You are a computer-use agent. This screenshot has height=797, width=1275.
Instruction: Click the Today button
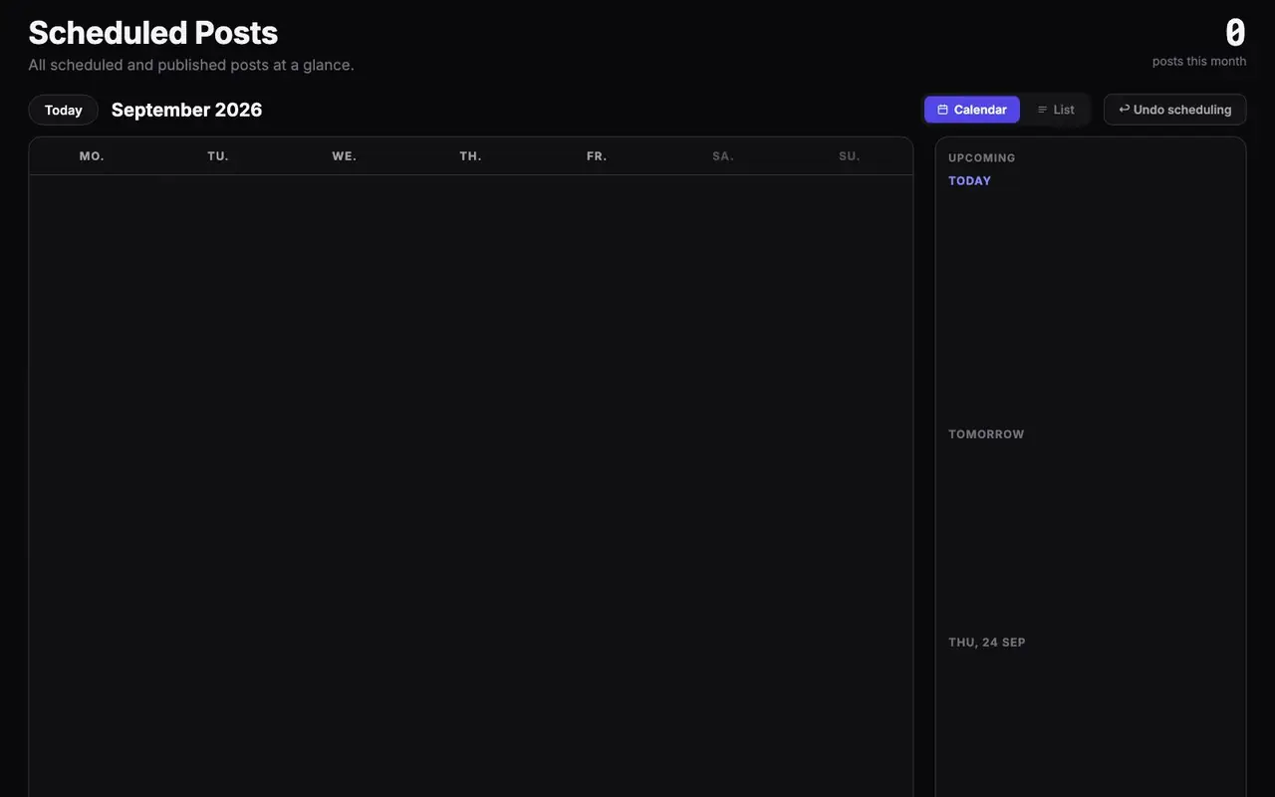[x=63, y=110]
